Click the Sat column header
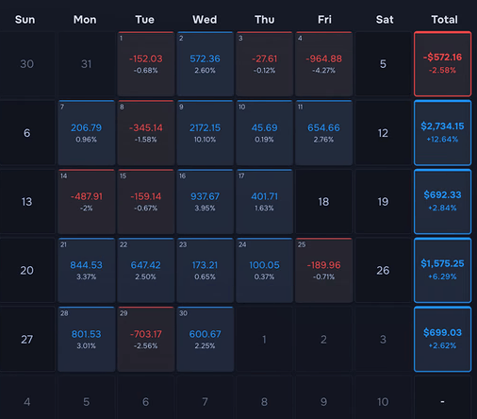The width and height of the screenshot is (477, 419). coord(385,20)
